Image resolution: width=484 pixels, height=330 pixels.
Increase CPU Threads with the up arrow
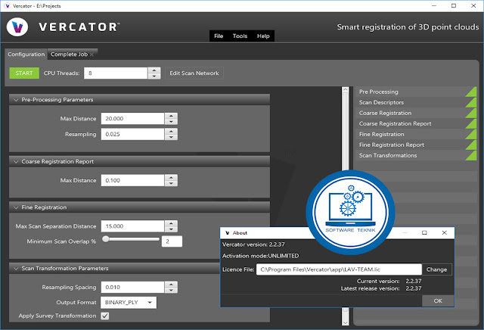pyautogui.click(x=154, y=70)
